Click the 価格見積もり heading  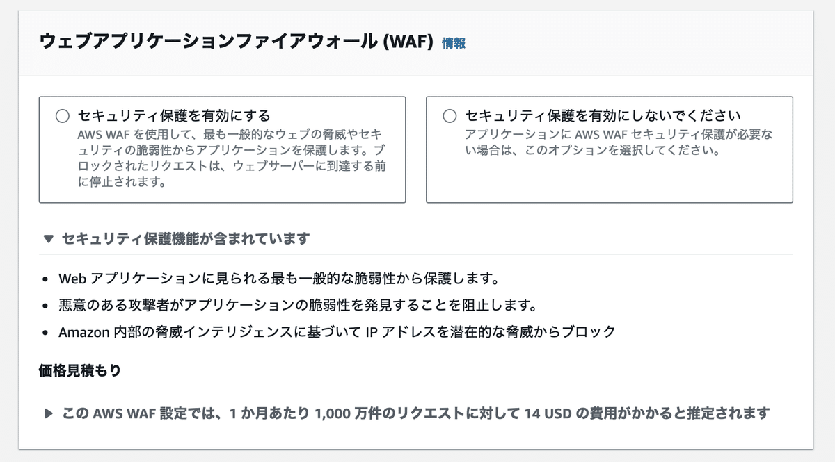tap(72, 370)
